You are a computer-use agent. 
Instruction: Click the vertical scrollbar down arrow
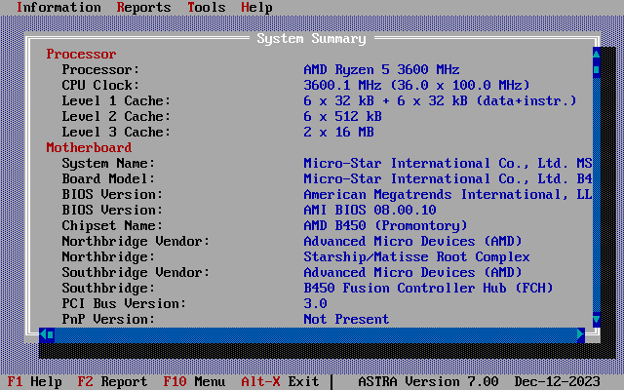pos(596,319)
